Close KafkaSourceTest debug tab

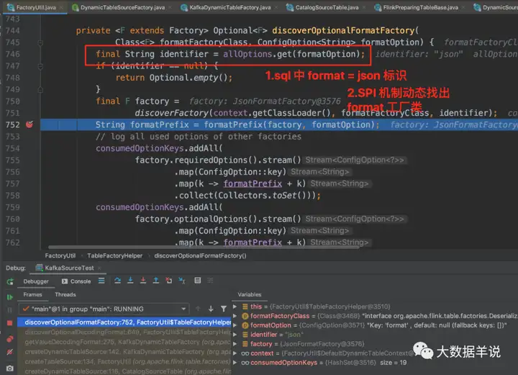[99, 268]
